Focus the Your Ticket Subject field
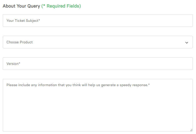 [x=98, y=21]
